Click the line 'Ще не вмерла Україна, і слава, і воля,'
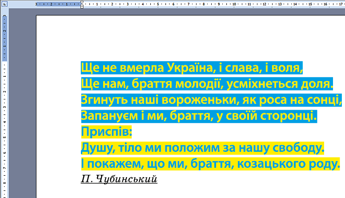Image resolution: width=345 pixels, height=198 pixels. [192, 67]
